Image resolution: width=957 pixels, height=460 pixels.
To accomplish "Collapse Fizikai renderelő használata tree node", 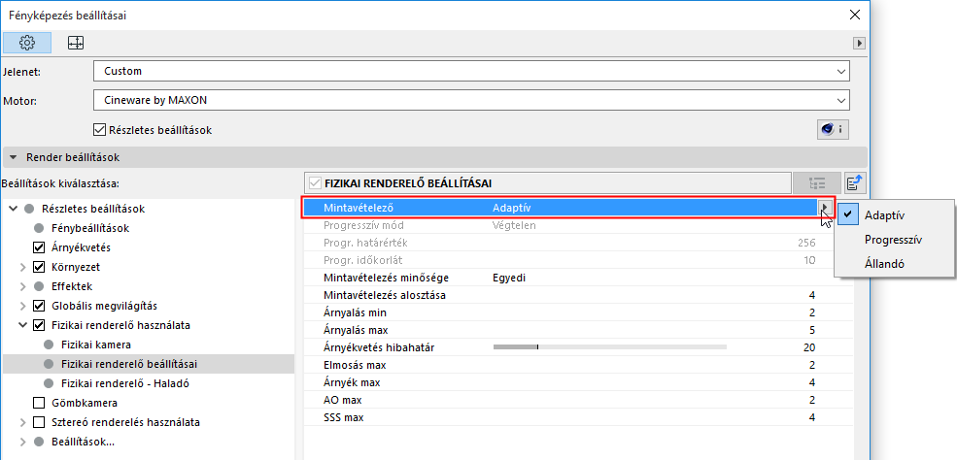I will tap(22, 325).
